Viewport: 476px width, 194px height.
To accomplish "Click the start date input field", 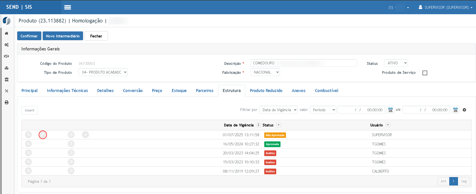I will coord(361,110).
